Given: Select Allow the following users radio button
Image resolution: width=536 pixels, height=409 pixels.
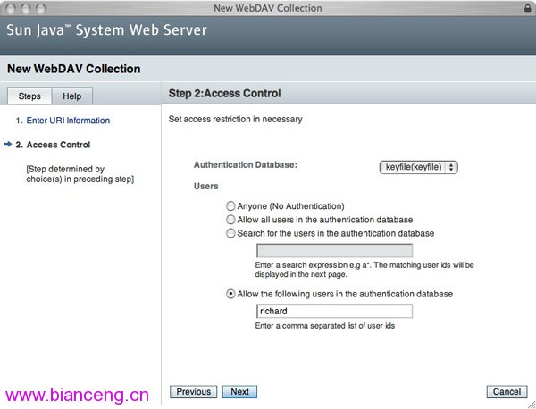Looking at the screenshot, I should coord(230,294).
